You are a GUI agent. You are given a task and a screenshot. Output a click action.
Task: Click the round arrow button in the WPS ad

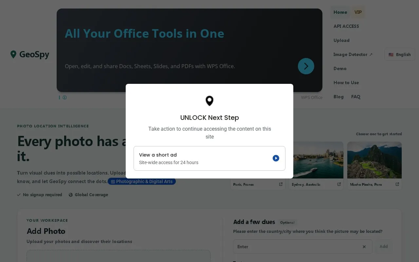306,66
